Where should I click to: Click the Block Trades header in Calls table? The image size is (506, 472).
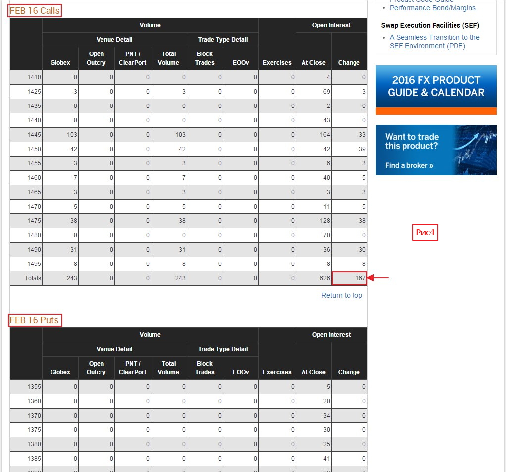coord(204,58)
